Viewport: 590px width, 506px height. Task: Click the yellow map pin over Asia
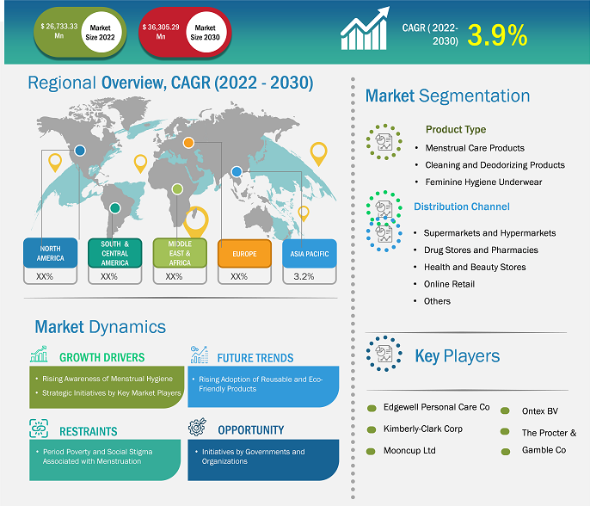coord(319,154)
